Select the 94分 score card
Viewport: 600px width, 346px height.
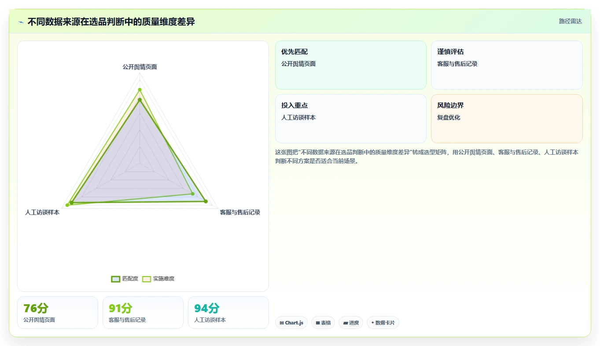[228, 313]
